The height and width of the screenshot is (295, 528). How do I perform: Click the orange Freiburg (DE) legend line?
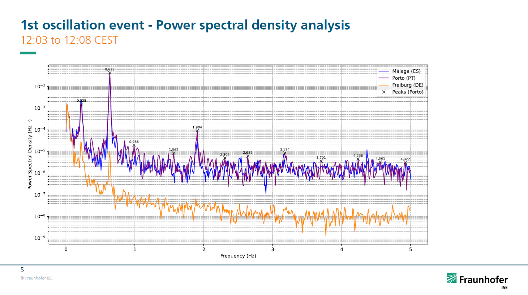[384, 85]
